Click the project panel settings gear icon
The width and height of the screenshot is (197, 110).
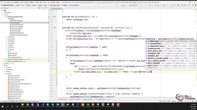pyautogui.click(x=45, y=8)
